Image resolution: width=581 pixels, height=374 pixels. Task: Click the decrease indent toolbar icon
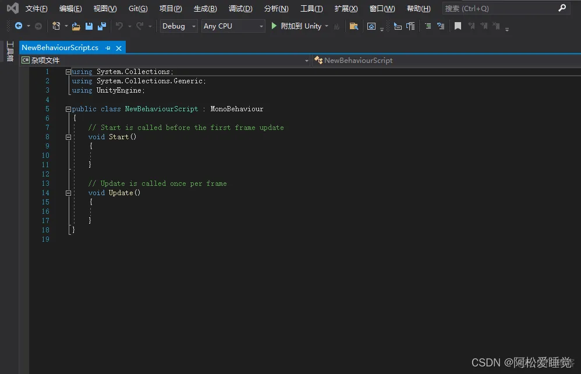(x=428, y=26)
